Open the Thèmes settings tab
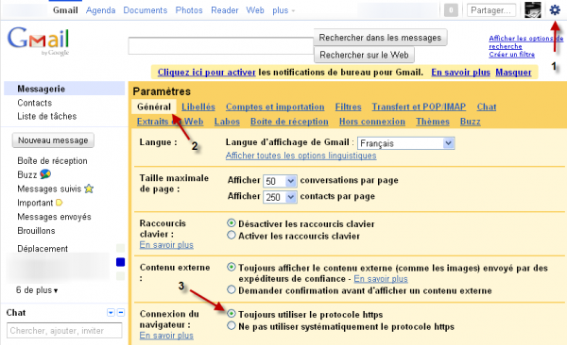 coord(433,122)
